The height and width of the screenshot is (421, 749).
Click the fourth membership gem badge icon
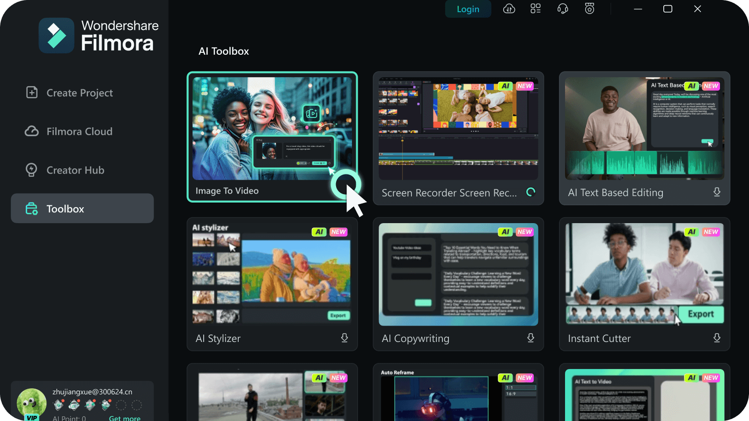pos(106,405)
